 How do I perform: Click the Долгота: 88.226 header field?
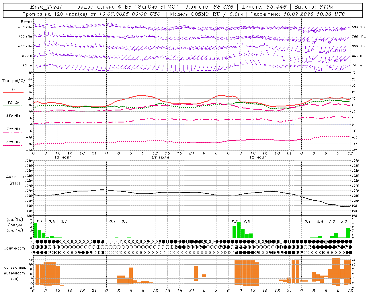[x=210, y=7]
